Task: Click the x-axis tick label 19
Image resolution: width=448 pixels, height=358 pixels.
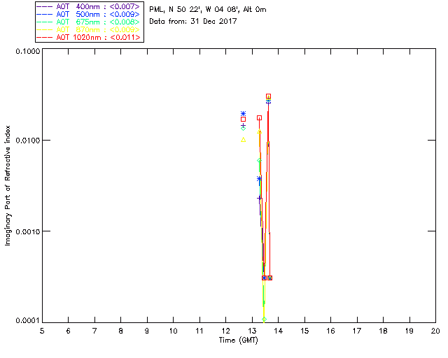Action: pos(409,331)
